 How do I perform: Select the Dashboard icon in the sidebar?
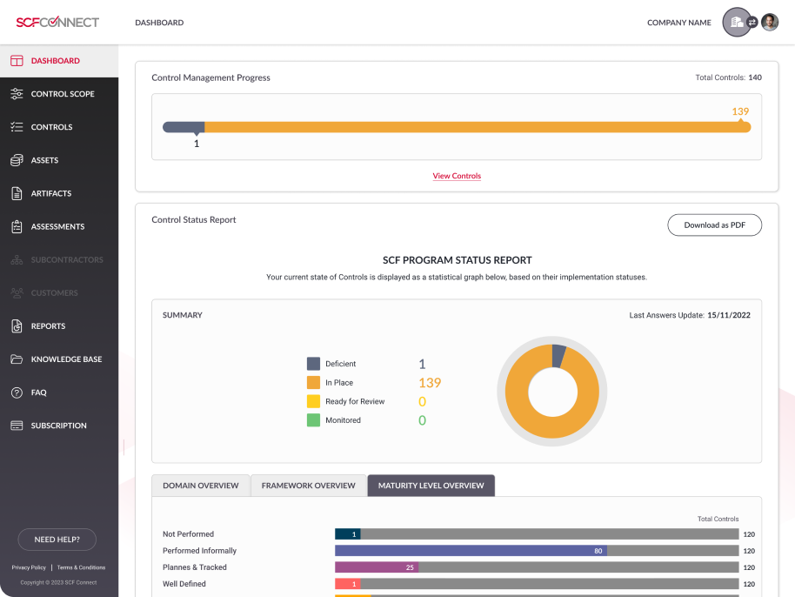coord(17,60)
